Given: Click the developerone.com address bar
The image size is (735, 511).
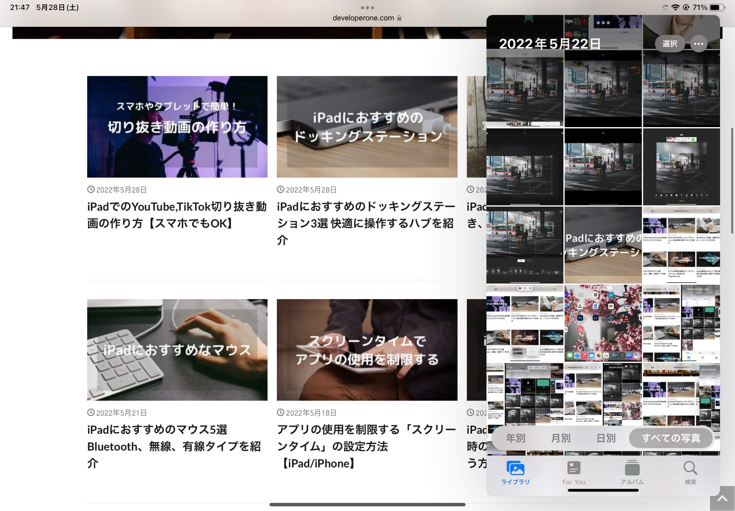Looking at the screenshot, I should [x=367, y=18].
